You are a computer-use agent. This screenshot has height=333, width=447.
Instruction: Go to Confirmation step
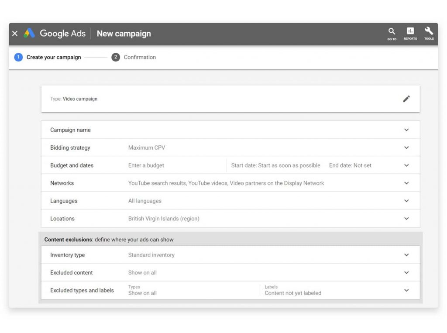(x=140, y=57)
